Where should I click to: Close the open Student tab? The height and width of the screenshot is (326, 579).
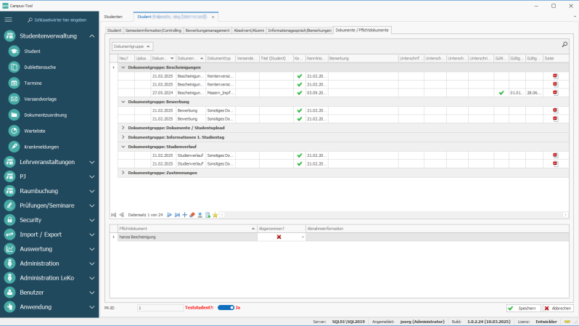[213, 17]
